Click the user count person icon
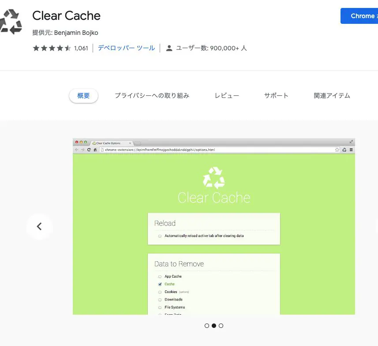Image resolution: width=378 pixels, height=346 pixels. click(x=169, y=48)
